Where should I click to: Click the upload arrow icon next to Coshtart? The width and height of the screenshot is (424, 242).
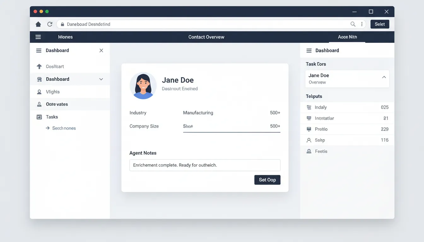pyautogui.click(x=39, y=66)
